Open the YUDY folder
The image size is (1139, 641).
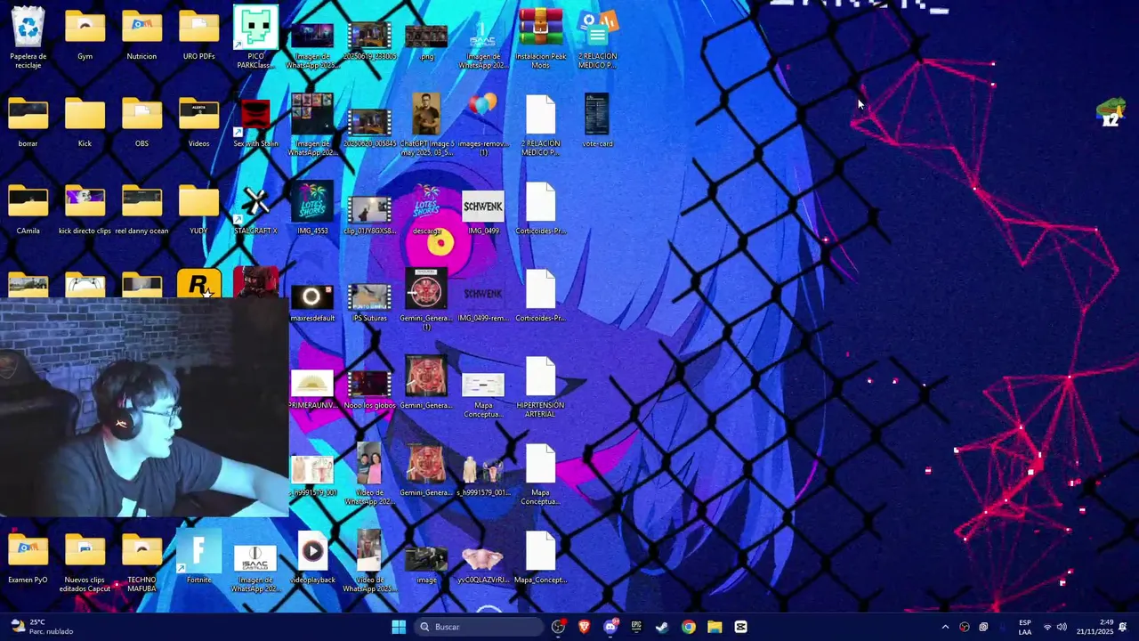point(198,211)
